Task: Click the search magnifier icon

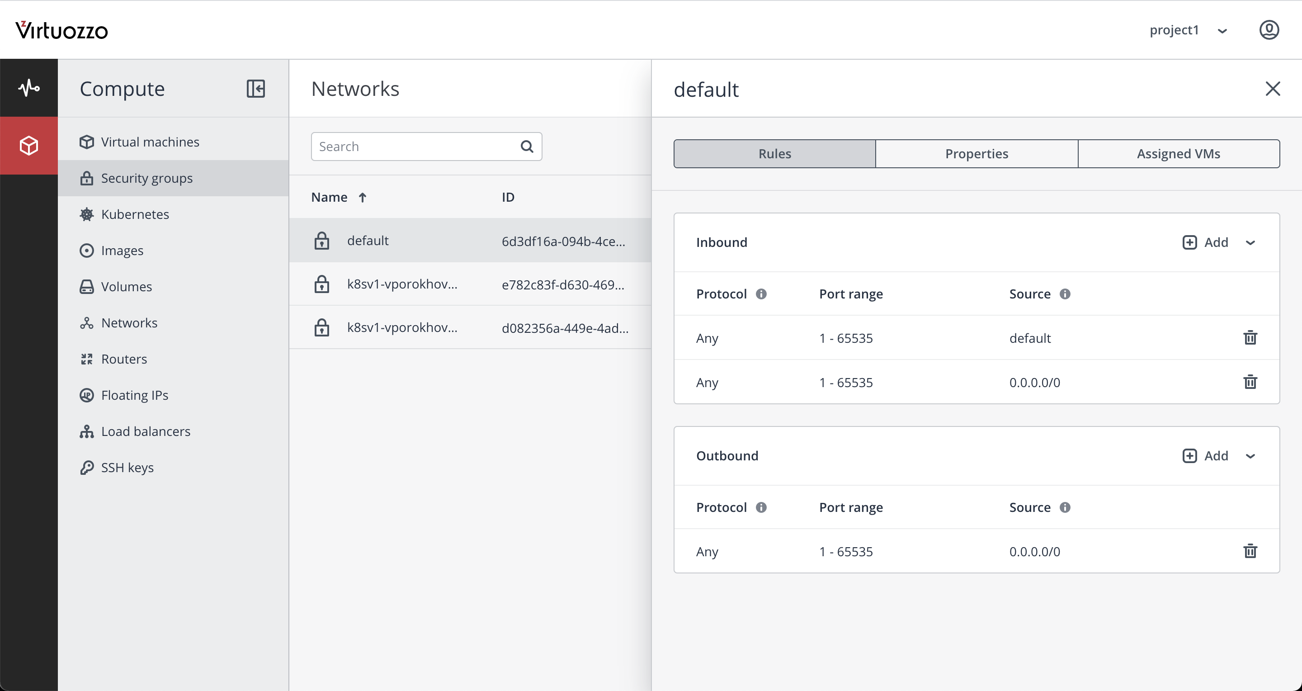Action: tap(527, 147)
